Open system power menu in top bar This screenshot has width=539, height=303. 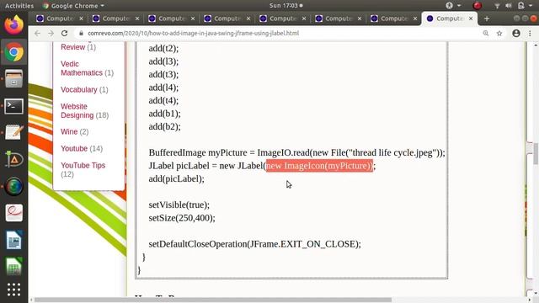point(524,6)
